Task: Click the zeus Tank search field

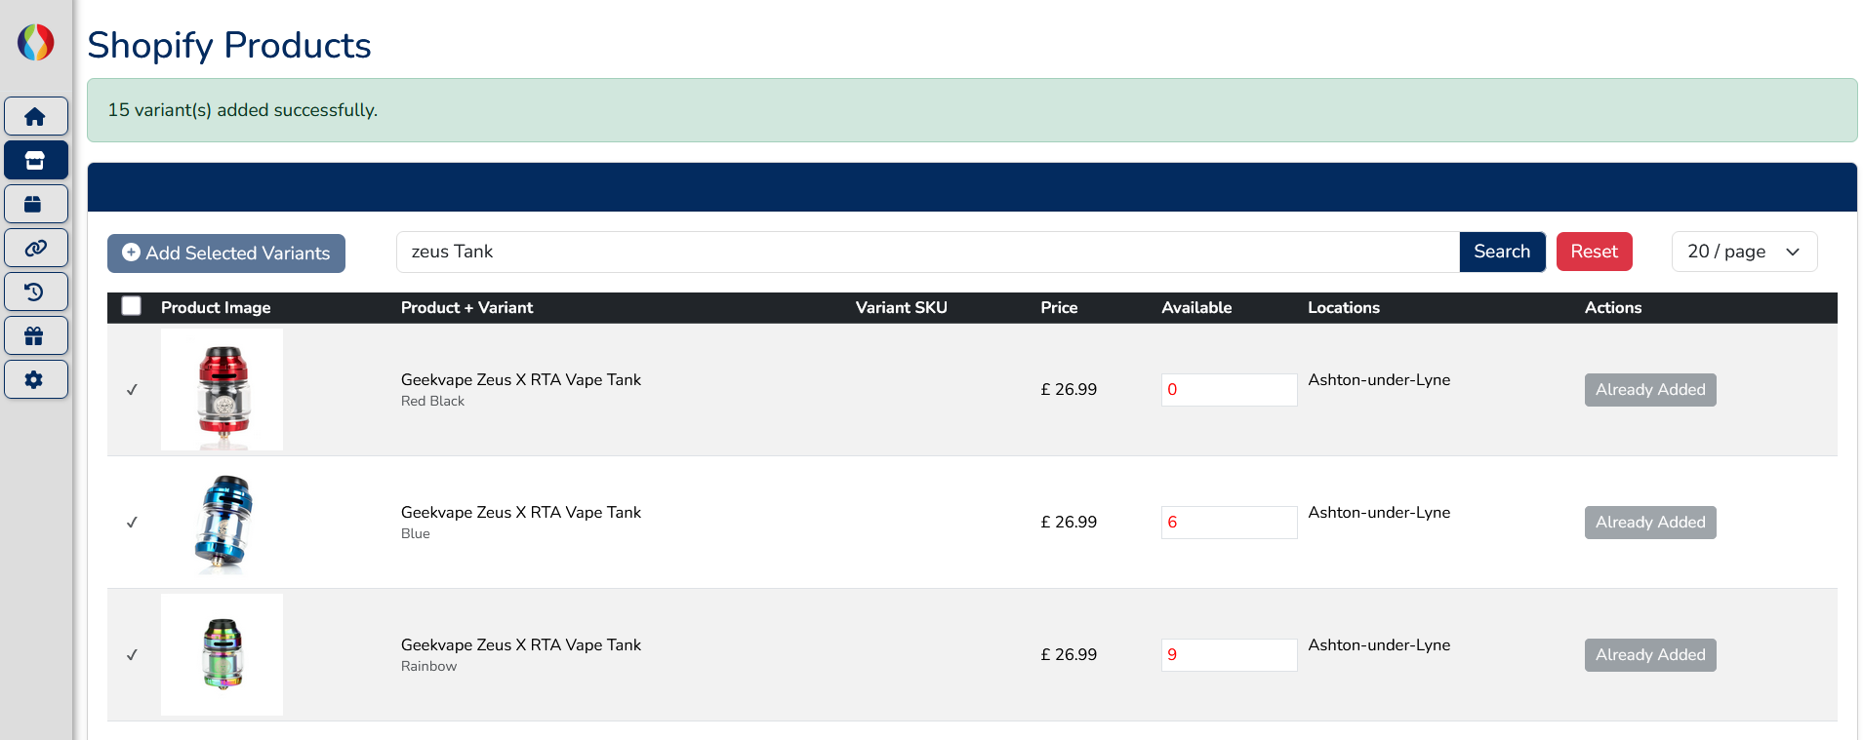Action: 927,252
